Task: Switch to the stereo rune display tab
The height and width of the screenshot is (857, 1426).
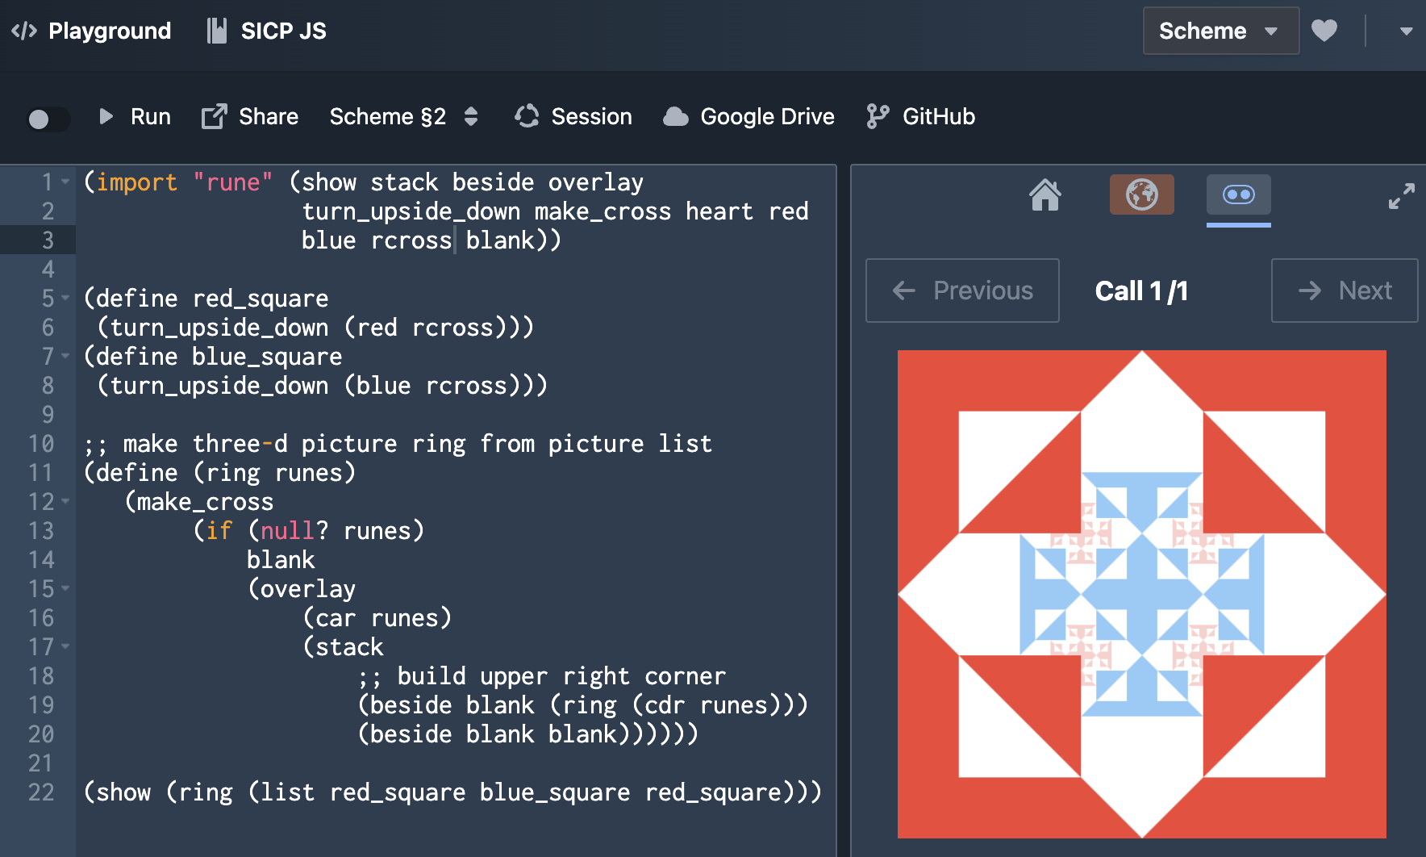Action: coord(1238,194)
